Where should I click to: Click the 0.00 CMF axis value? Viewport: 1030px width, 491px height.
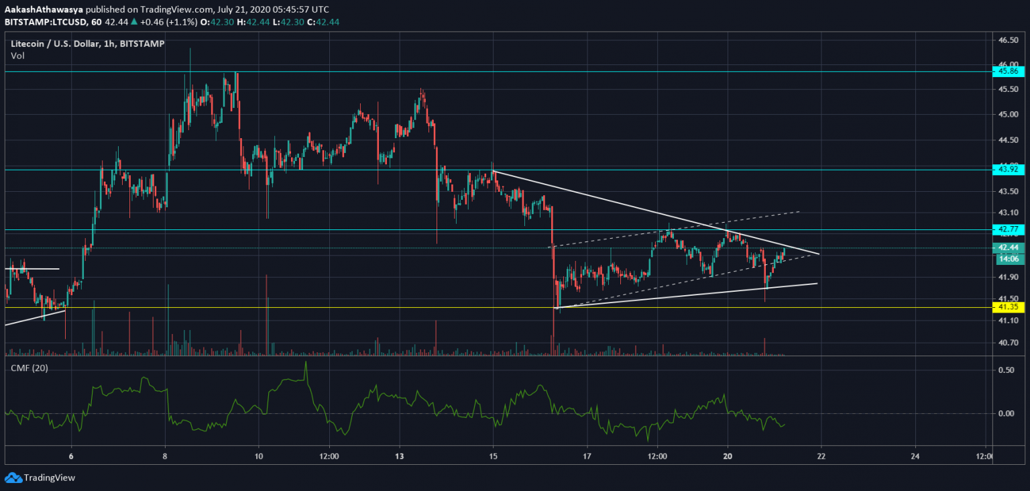(x=1006, y=413)
